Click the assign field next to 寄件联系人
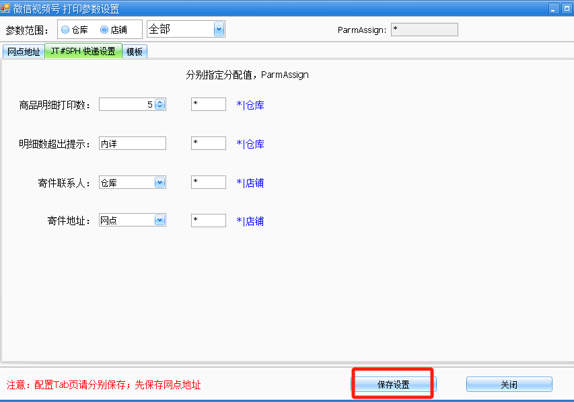Screen dimensions: 574x402 click(209, 182)
